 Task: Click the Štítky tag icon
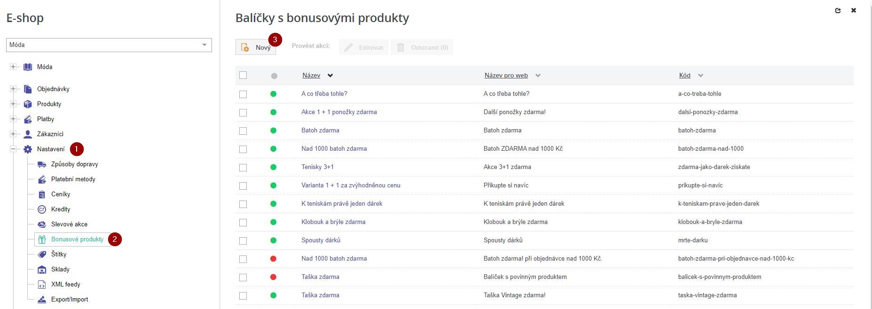coord(42,255)
